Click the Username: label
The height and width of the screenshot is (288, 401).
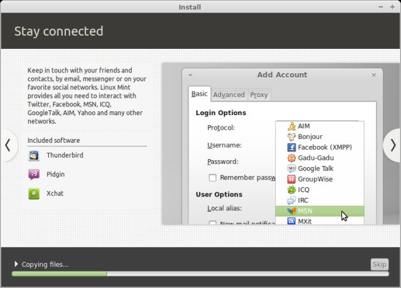[x=224, y=145]
